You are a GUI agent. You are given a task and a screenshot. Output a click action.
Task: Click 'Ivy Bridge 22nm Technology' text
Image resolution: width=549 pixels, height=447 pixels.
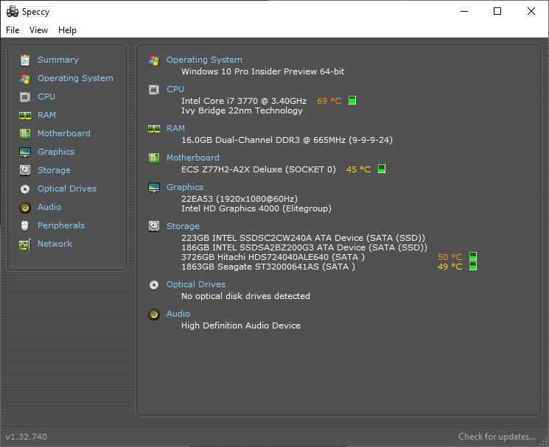pyautogui.click(x=242, y=110)
